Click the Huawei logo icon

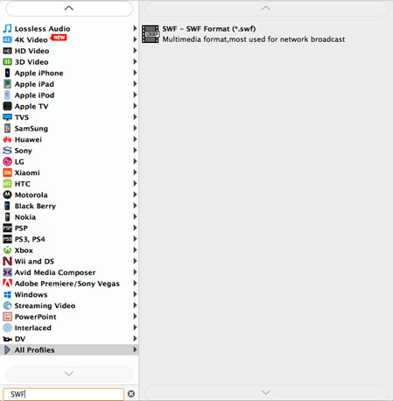point(7,139)
